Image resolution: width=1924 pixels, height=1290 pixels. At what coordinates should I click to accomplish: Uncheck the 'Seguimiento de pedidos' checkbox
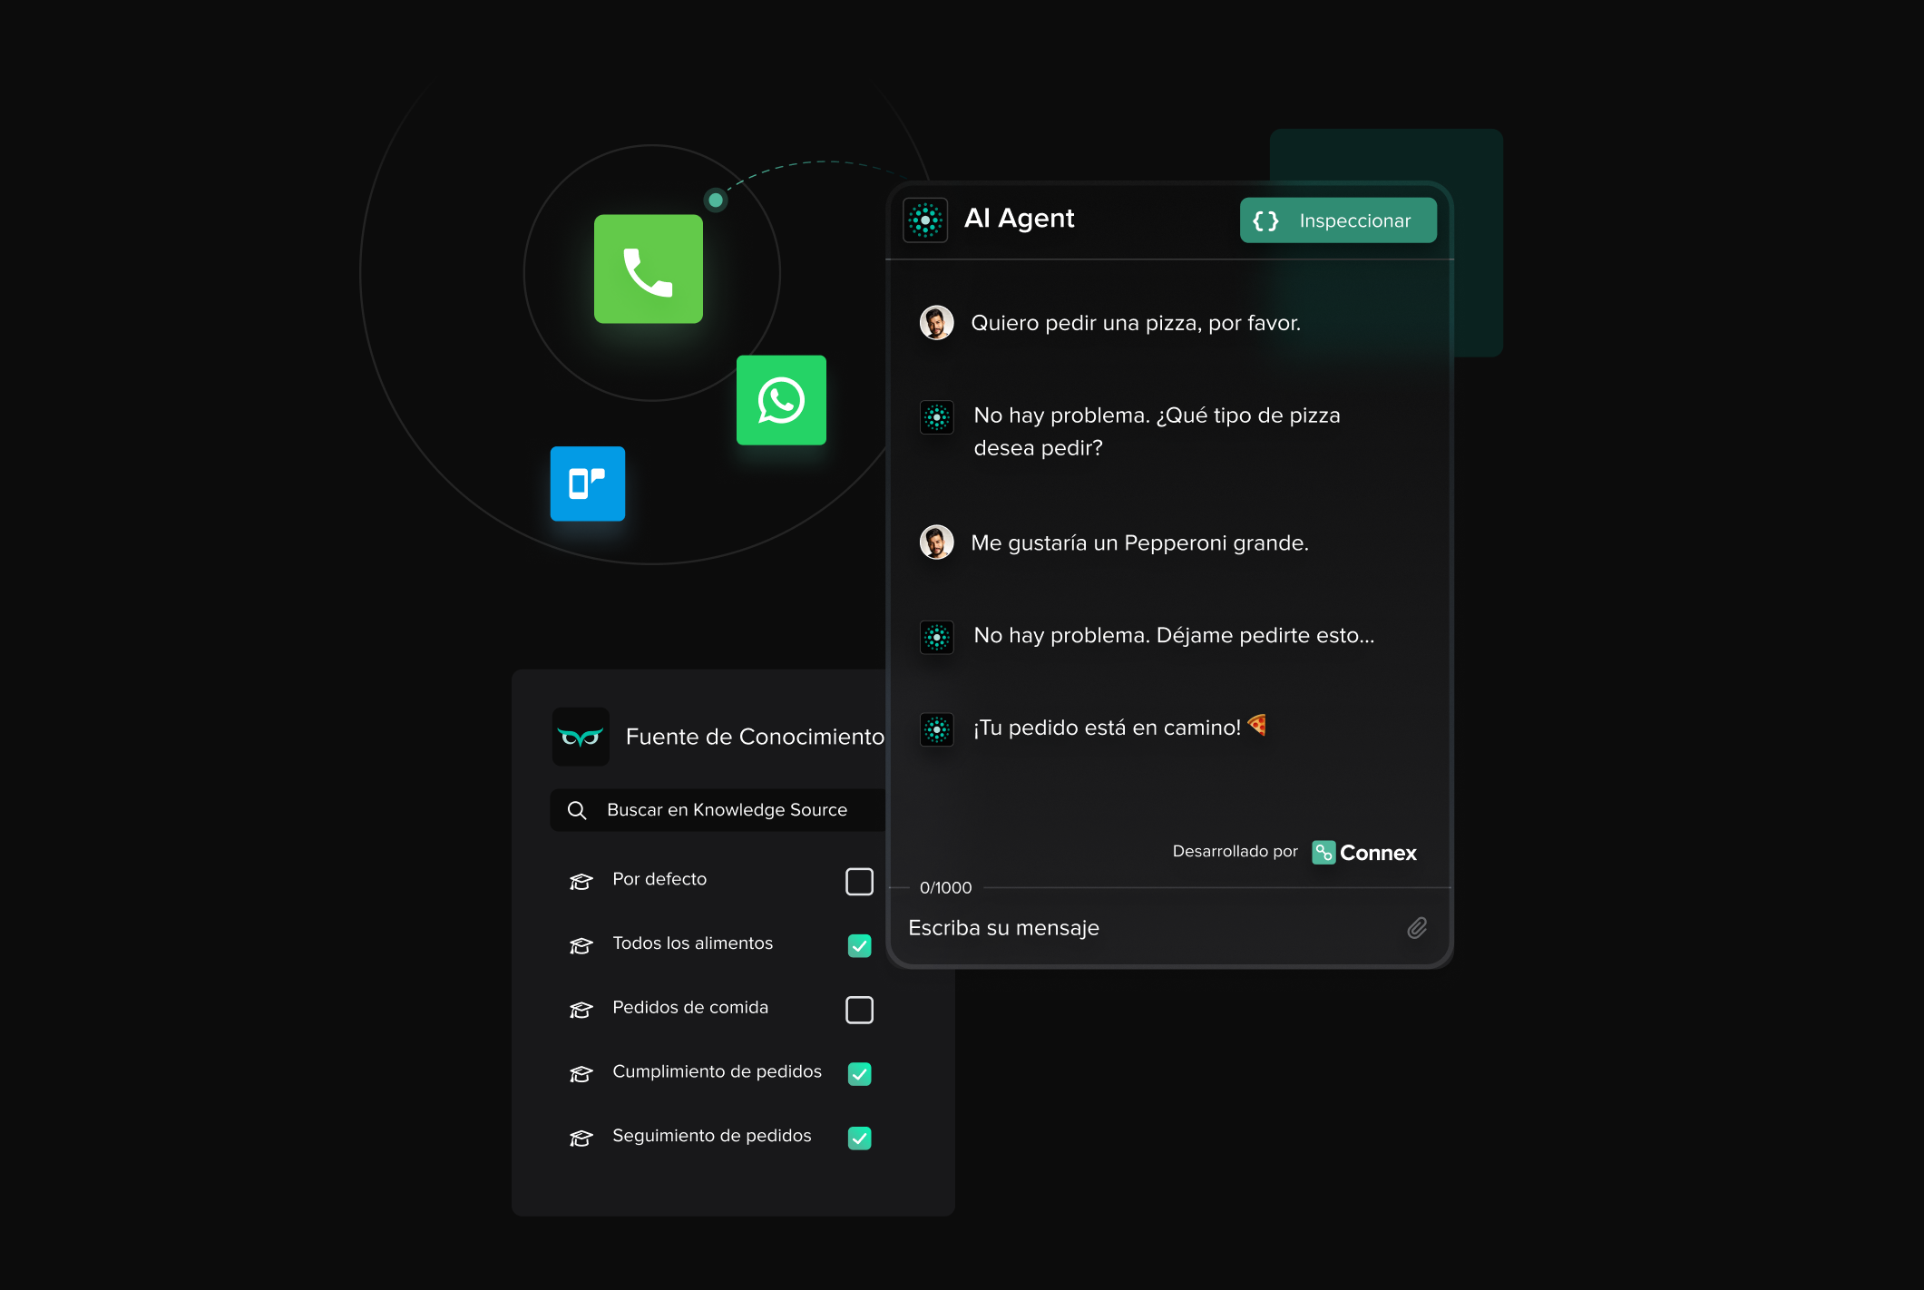(x=859, y=1138)
